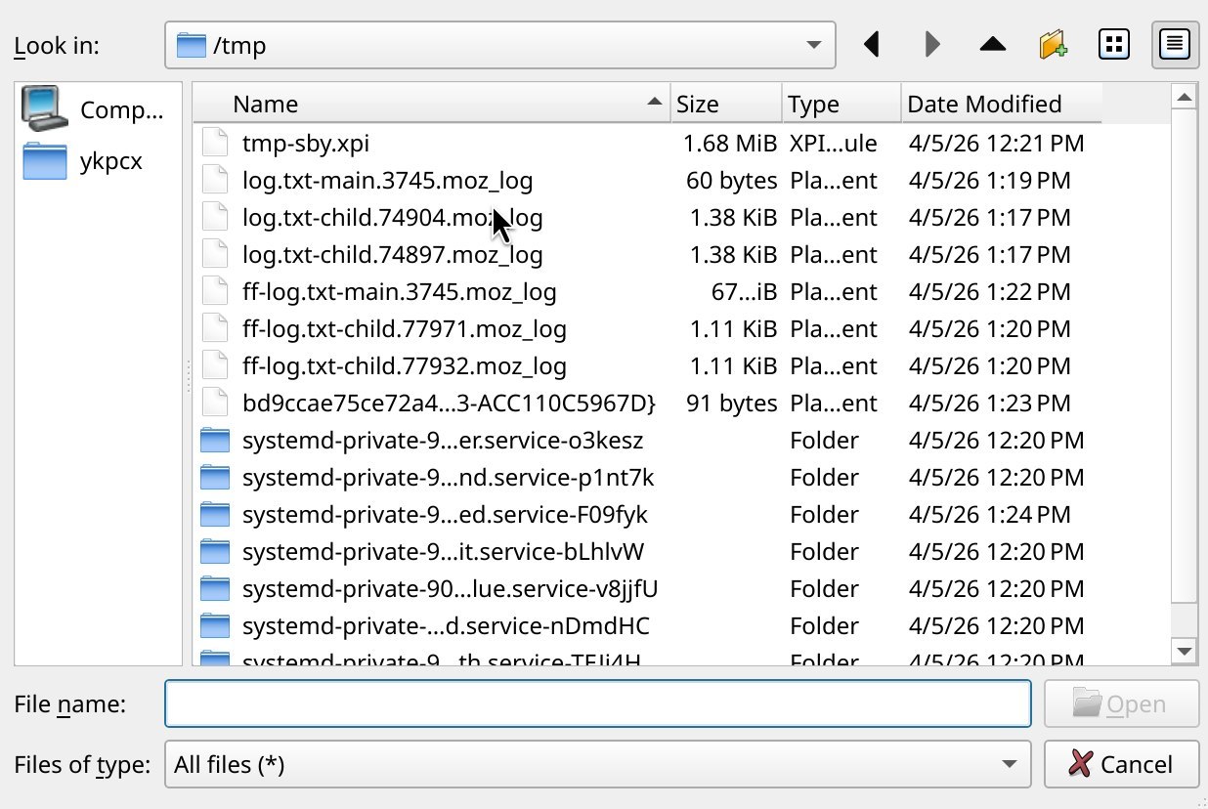Image resolution: width=1208 pixels, height=809 pixels.
Task: Click the scrollbar down arrow
Action: (1185, 651)
